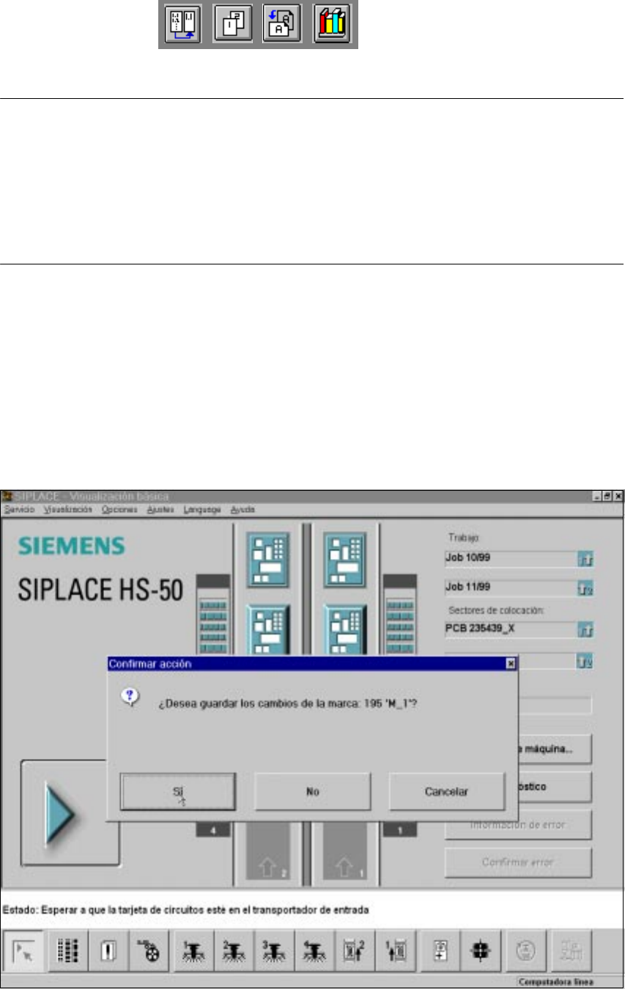The width and height of the screenshot is (625, 989).
Task: Open the Visualización menu
Action: (67, 509)
